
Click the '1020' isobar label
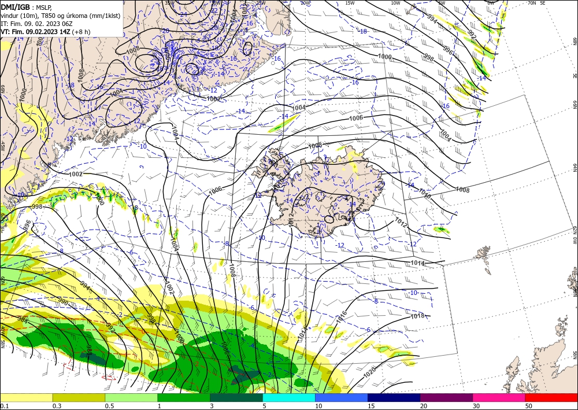(369, 372)
